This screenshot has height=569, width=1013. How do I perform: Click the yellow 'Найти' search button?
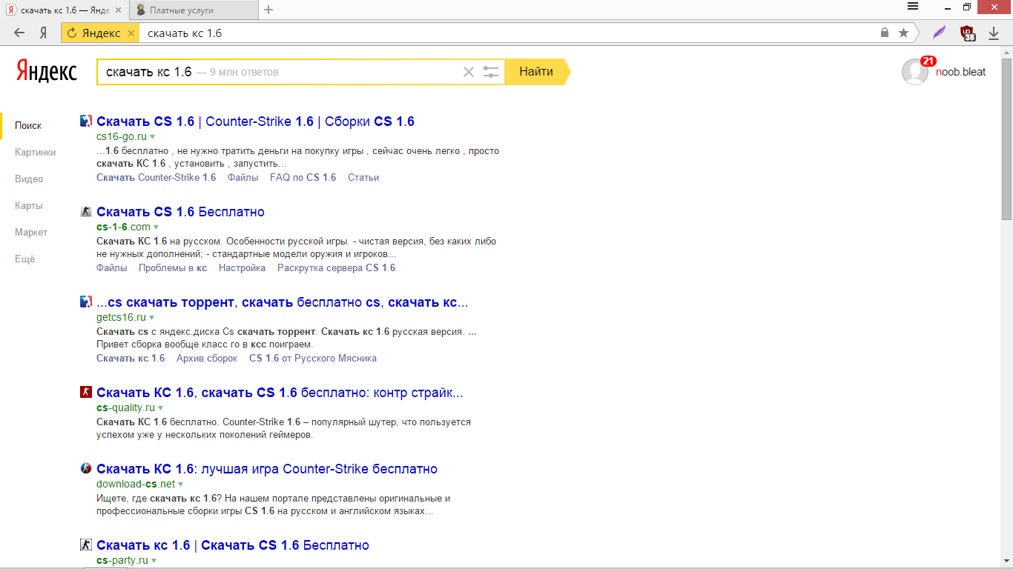536,72
